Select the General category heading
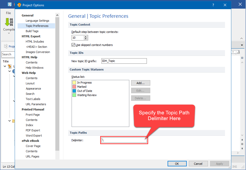 coord(28,15)
